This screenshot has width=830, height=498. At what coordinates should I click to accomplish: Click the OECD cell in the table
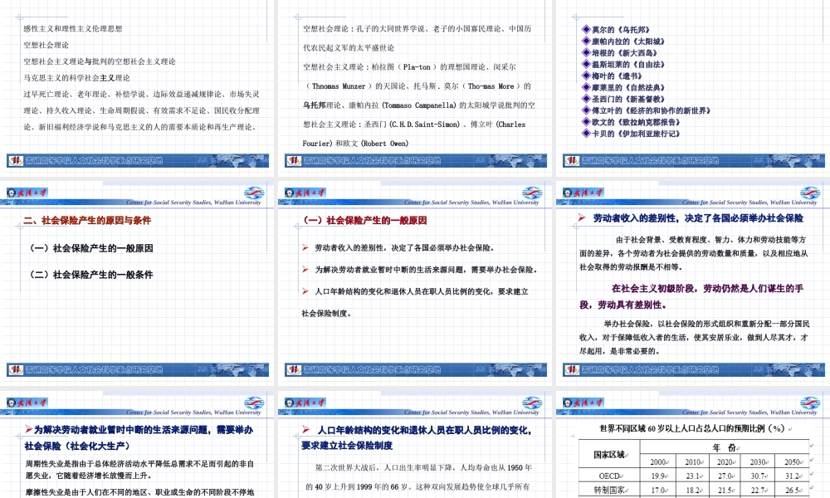coord(608,476)
